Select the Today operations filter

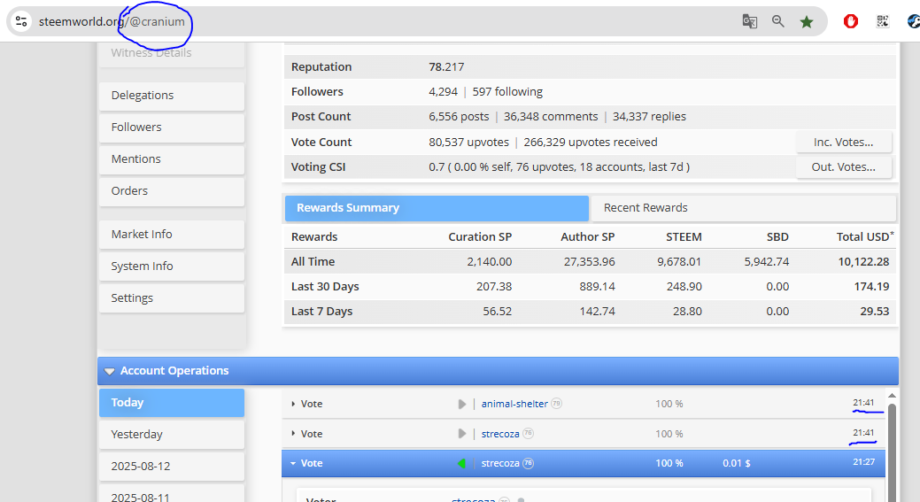click(x=171, y=403)
